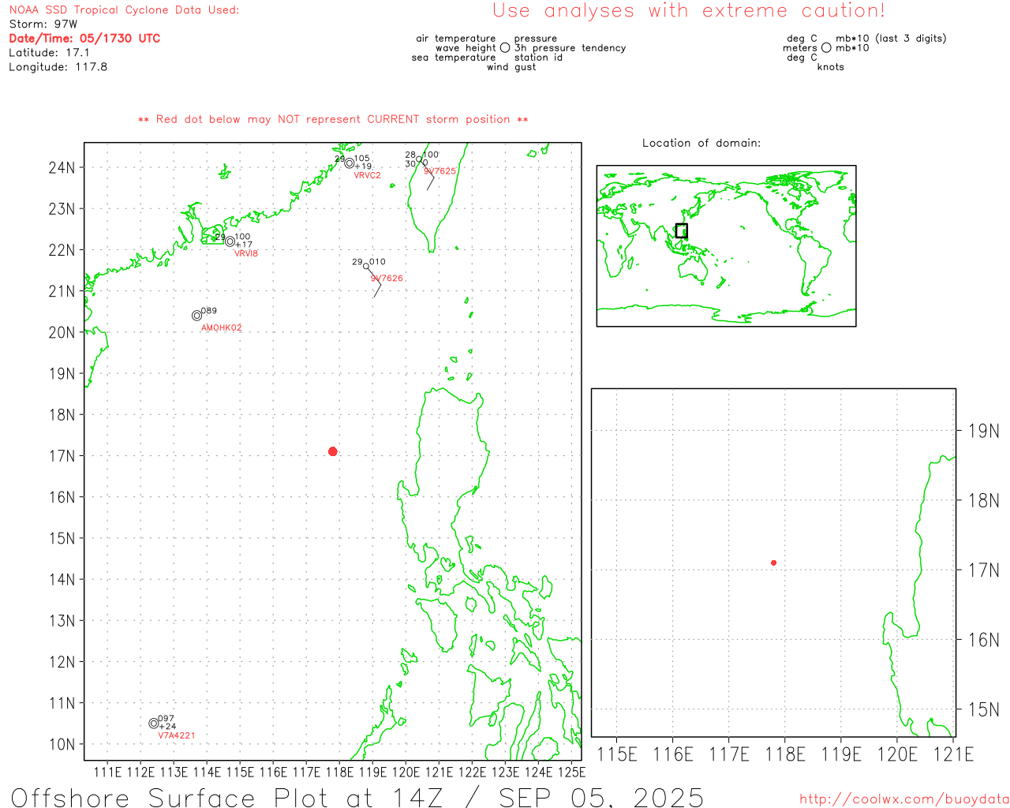The image size is (1010, 808).
Task: Click 'NOAA SSD Tropical Cyclone Data Used:' heading
Action: 124,10
